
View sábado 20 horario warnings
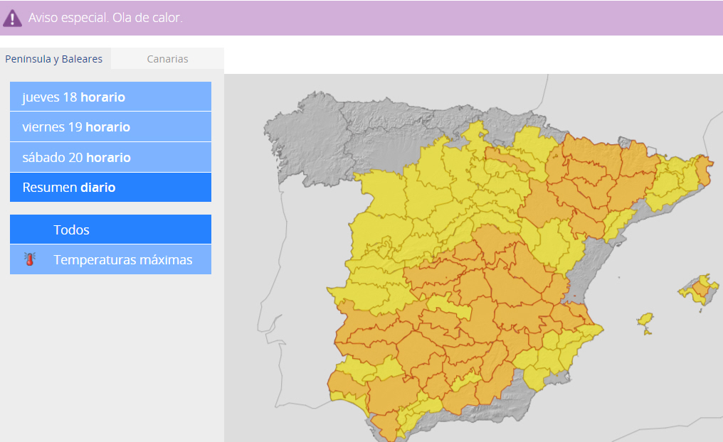click(110, 157)
